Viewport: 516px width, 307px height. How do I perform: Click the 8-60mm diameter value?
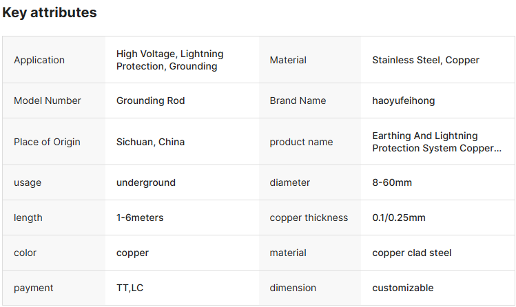point(392,182)
